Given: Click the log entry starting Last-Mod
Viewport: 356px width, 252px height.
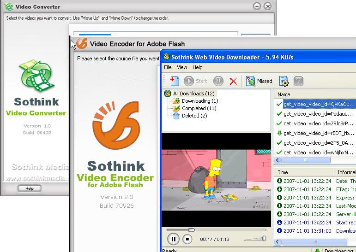Looking at the screenshot, I should point(316,206).
